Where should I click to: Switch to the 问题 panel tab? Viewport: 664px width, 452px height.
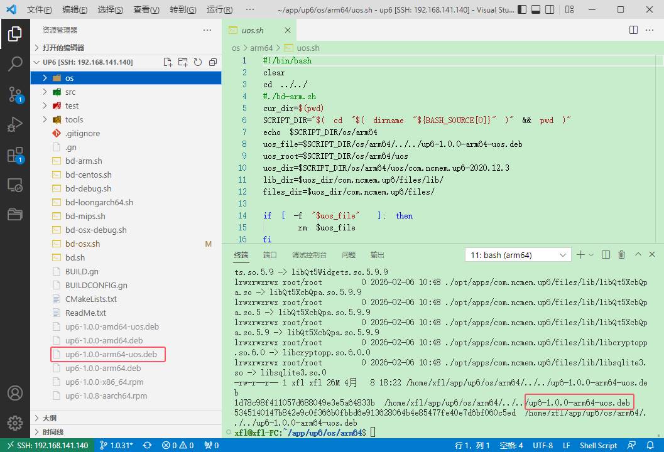pyautogui.click(x=348, y=255)
